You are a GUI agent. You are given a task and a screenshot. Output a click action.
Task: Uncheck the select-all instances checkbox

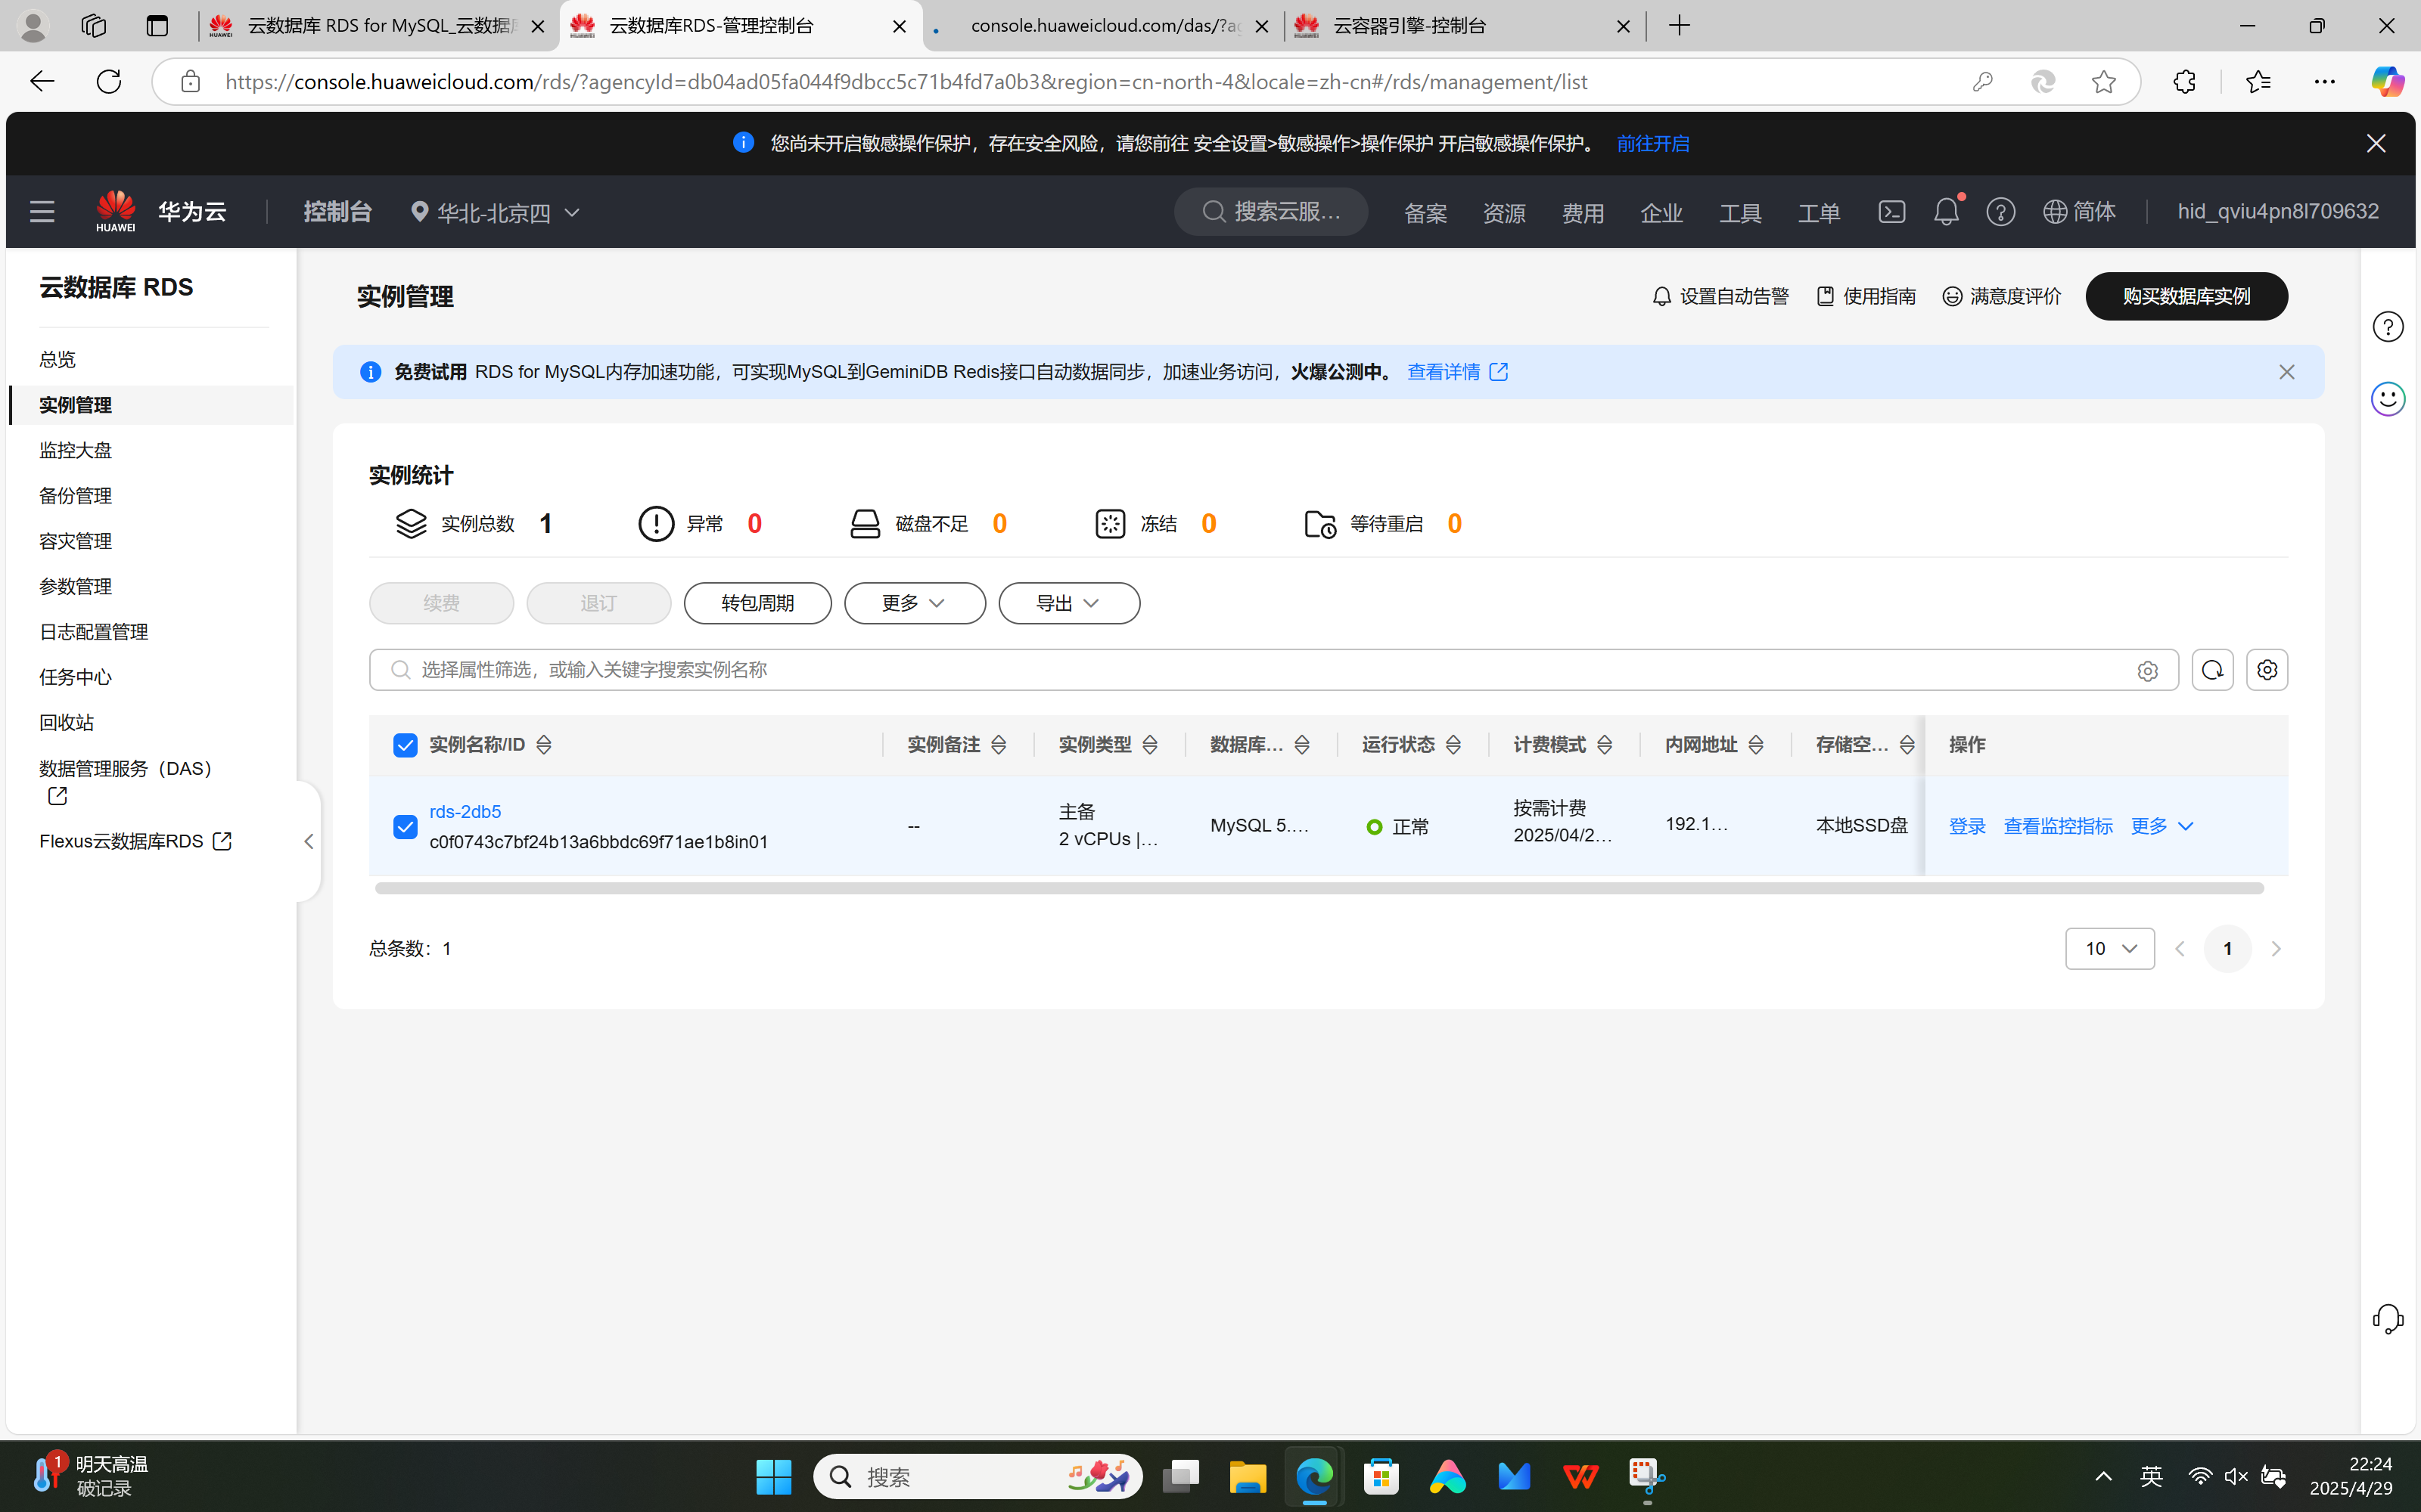pos(406,746)
